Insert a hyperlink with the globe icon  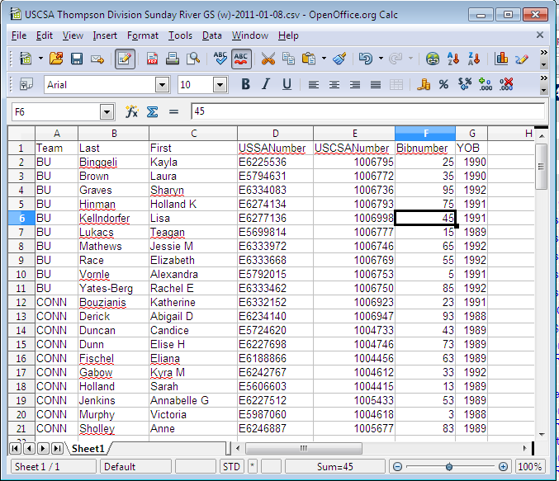[x=433, y=59]
